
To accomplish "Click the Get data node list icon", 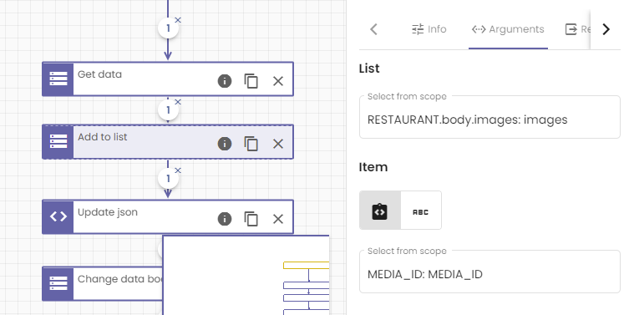I will 58,79.
